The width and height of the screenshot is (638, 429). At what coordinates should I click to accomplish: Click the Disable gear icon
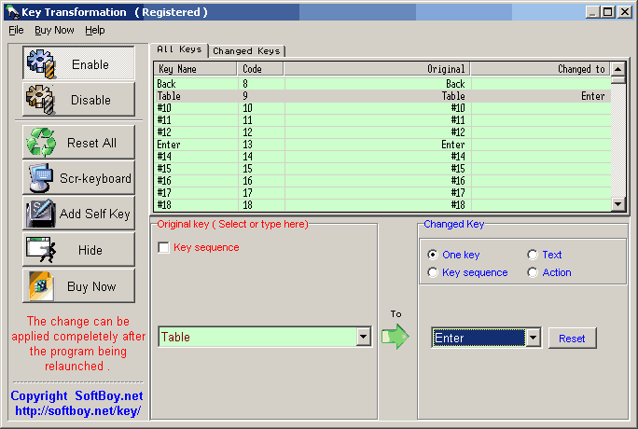tap(41, 100)
